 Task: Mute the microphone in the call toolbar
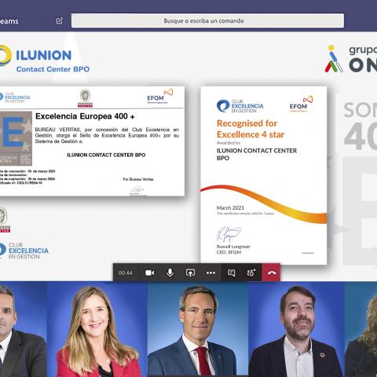(170, 273)
